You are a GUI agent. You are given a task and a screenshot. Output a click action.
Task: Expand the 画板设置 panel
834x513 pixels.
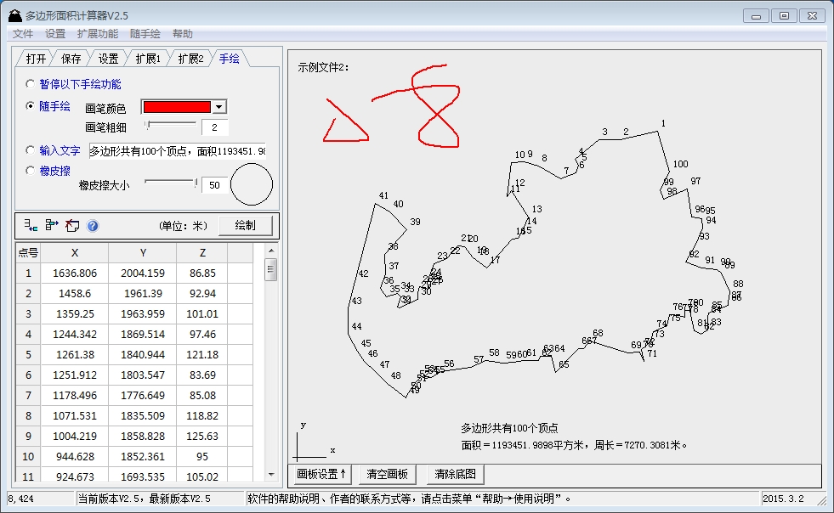[321, 474]
